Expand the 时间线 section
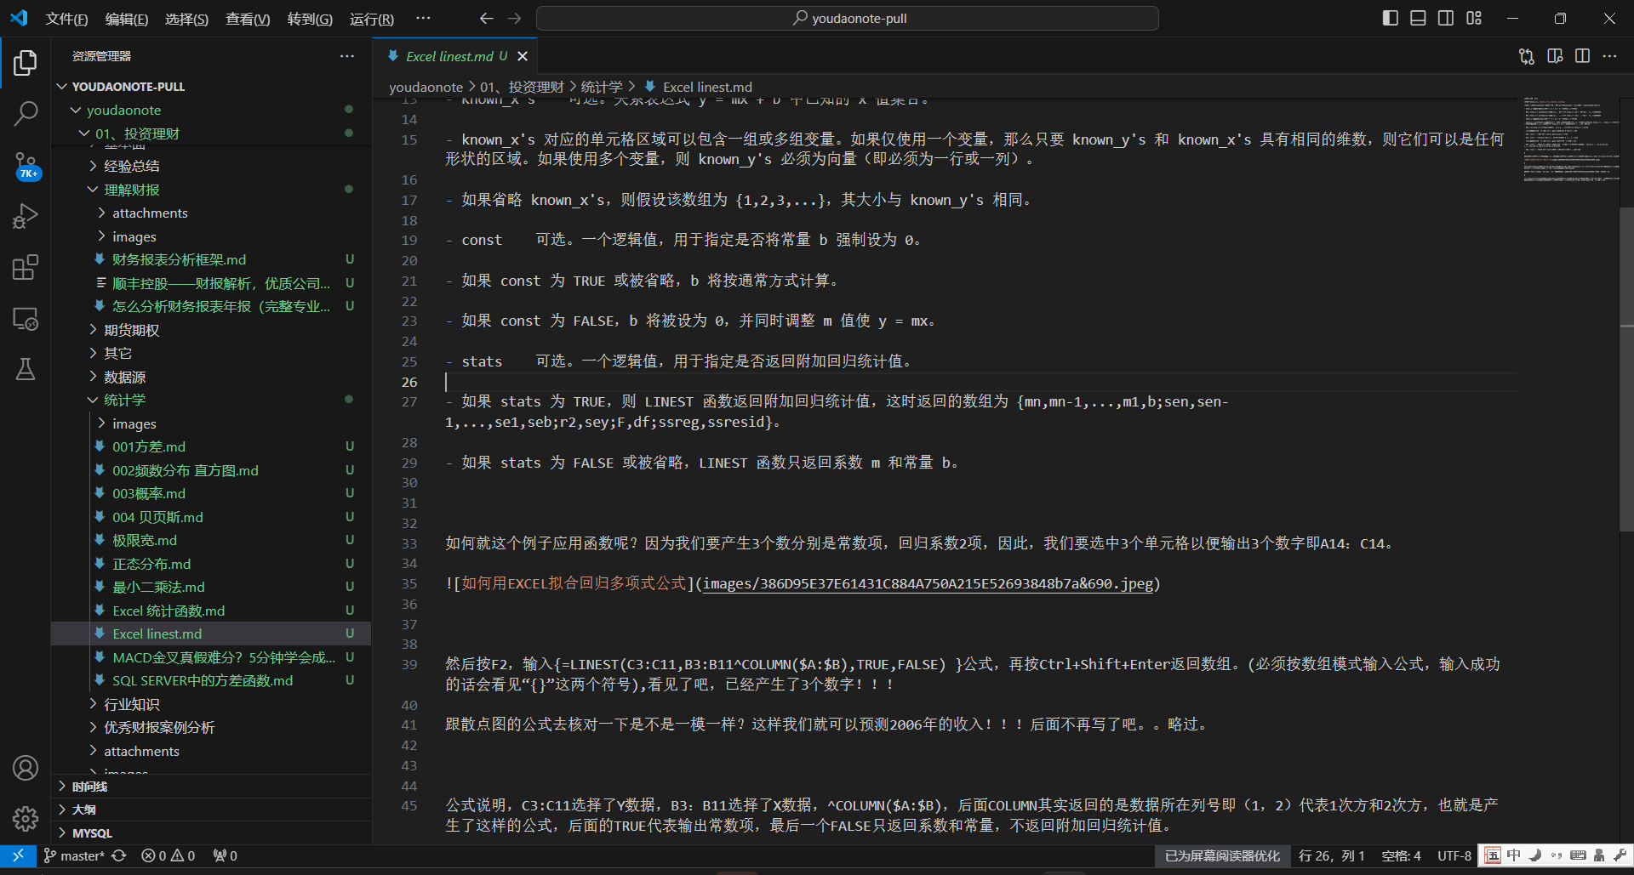Viewport: 1634px width, 875px height. pos(211,787)
